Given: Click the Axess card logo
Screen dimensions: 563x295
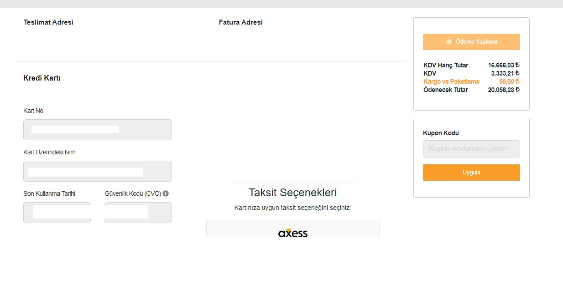Looking at the screenshot, I should point(293,233).
